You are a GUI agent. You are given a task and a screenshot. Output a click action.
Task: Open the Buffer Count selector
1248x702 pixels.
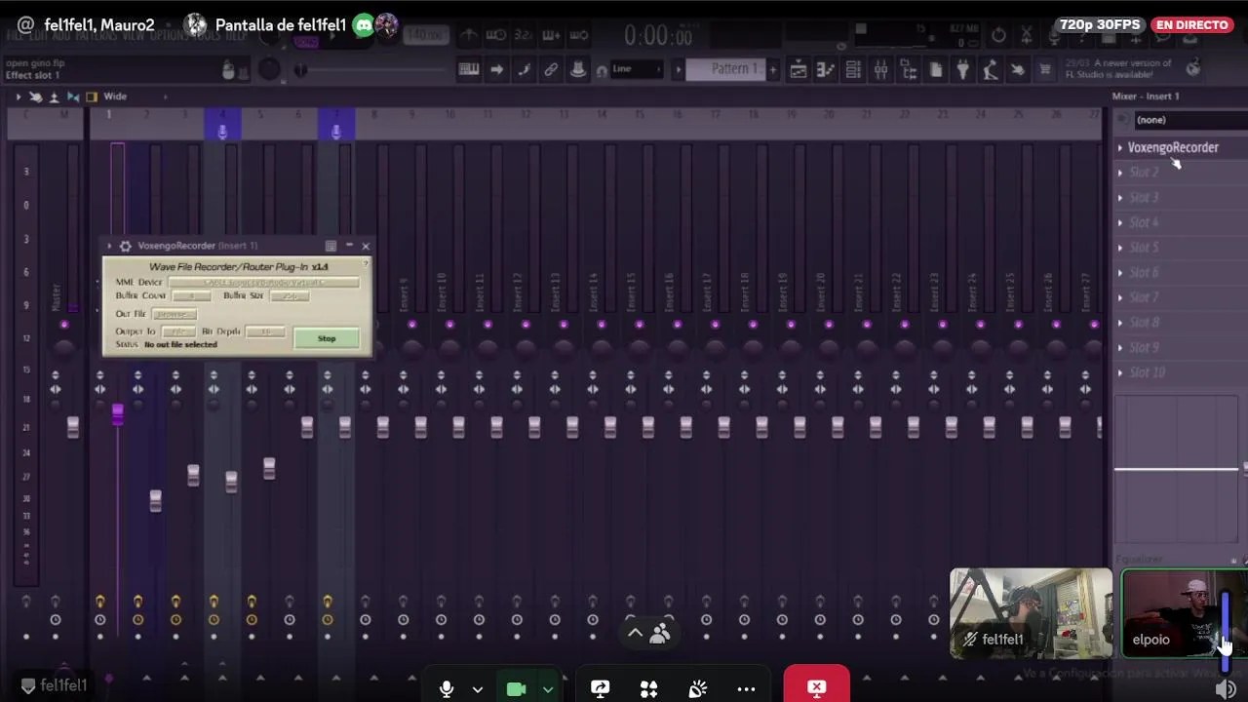coord(191,295)
